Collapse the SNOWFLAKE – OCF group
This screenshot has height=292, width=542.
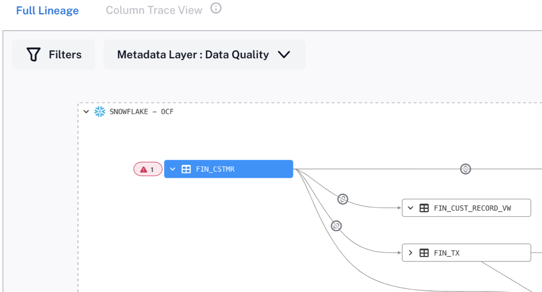tap(86, 112)
